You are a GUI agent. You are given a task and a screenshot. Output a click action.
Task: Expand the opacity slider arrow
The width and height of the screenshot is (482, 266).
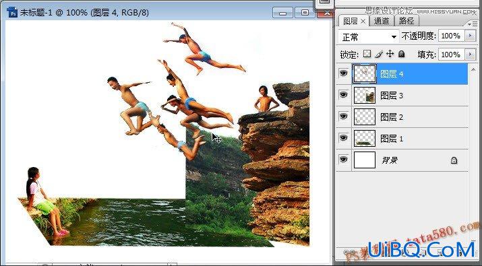click(x=470, y=36)
